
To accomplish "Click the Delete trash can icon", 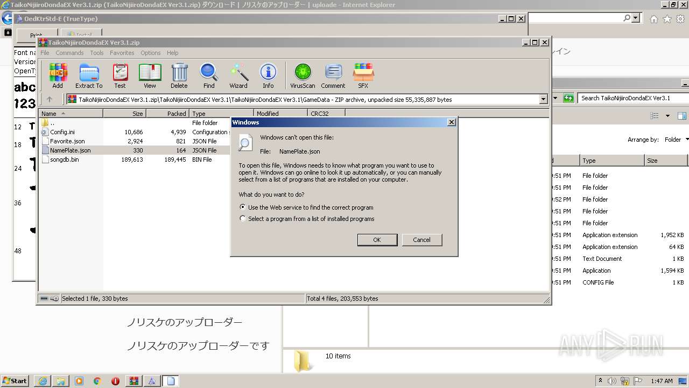I will (179, 76).
